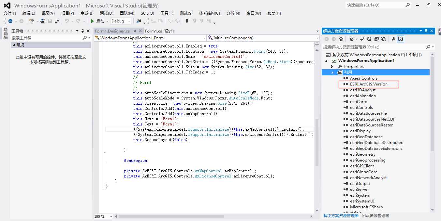The image size is (441, 221).
Task: Close the Form1.Designer.cs tab
Action: pyautogui.click(x=140, y=31)
